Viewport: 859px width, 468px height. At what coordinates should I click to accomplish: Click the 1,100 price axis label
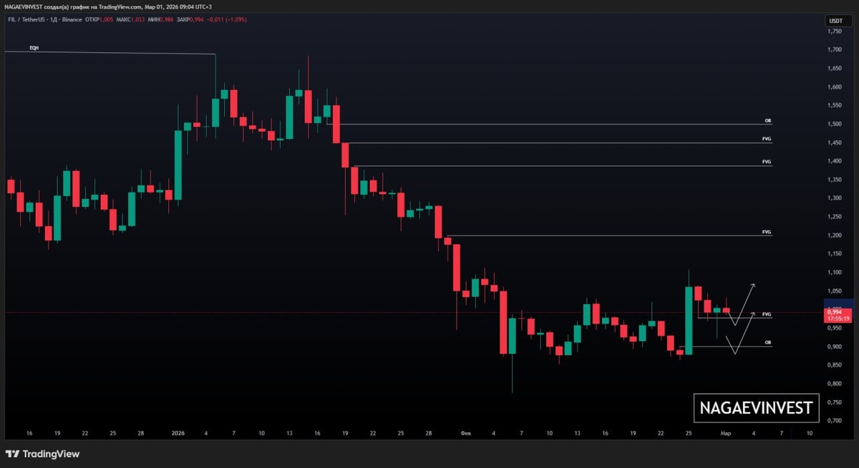click(835, 273)
